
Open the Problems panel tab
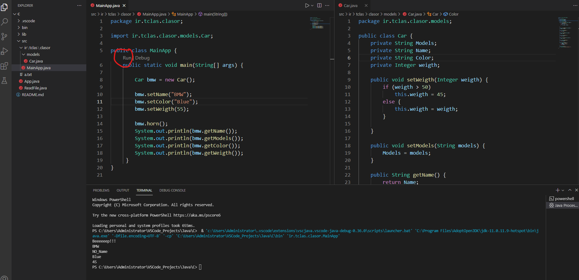[x=101, y=190]
